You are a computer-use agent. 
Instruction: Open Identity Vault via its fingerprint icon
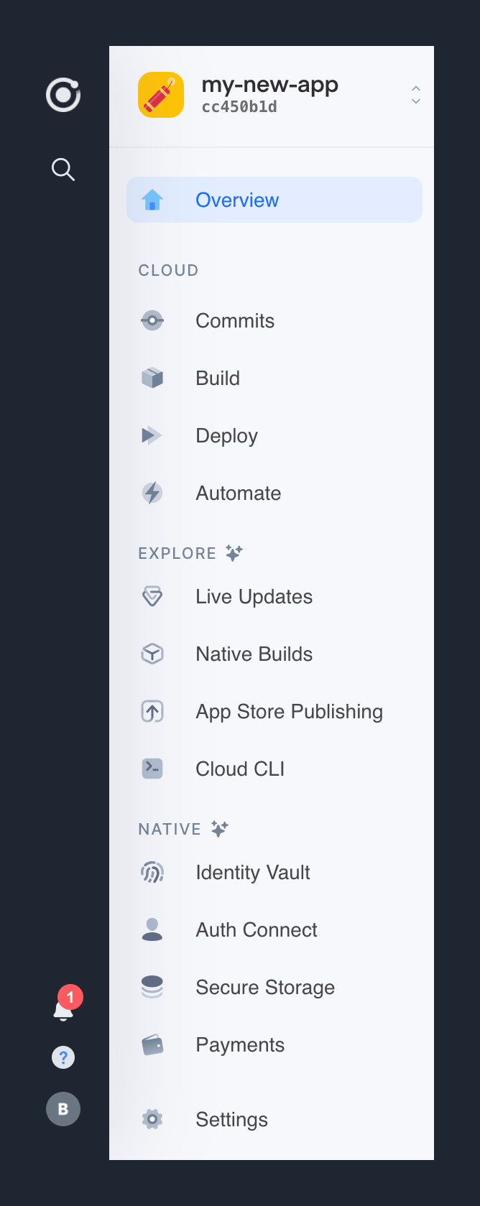[152, 872]
